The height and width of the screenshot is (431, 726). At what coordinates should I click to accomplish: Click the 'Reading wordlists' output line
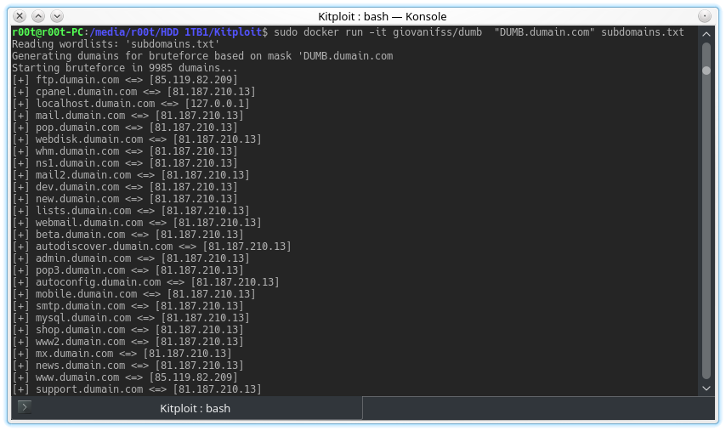[116, 44]
